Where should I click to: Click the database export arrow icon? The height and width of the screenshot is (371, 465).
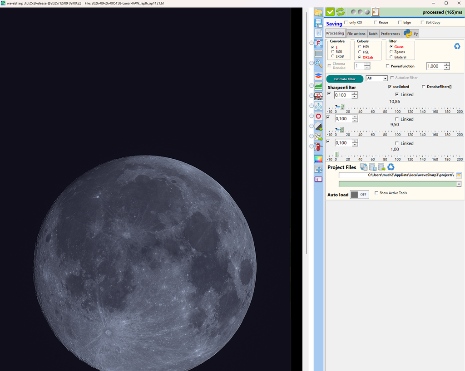pos(381,167)
